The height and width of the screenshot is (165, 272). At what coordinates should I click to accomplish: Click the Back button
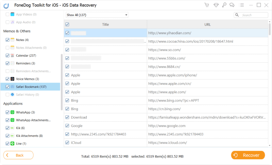(x=18, y=155)
